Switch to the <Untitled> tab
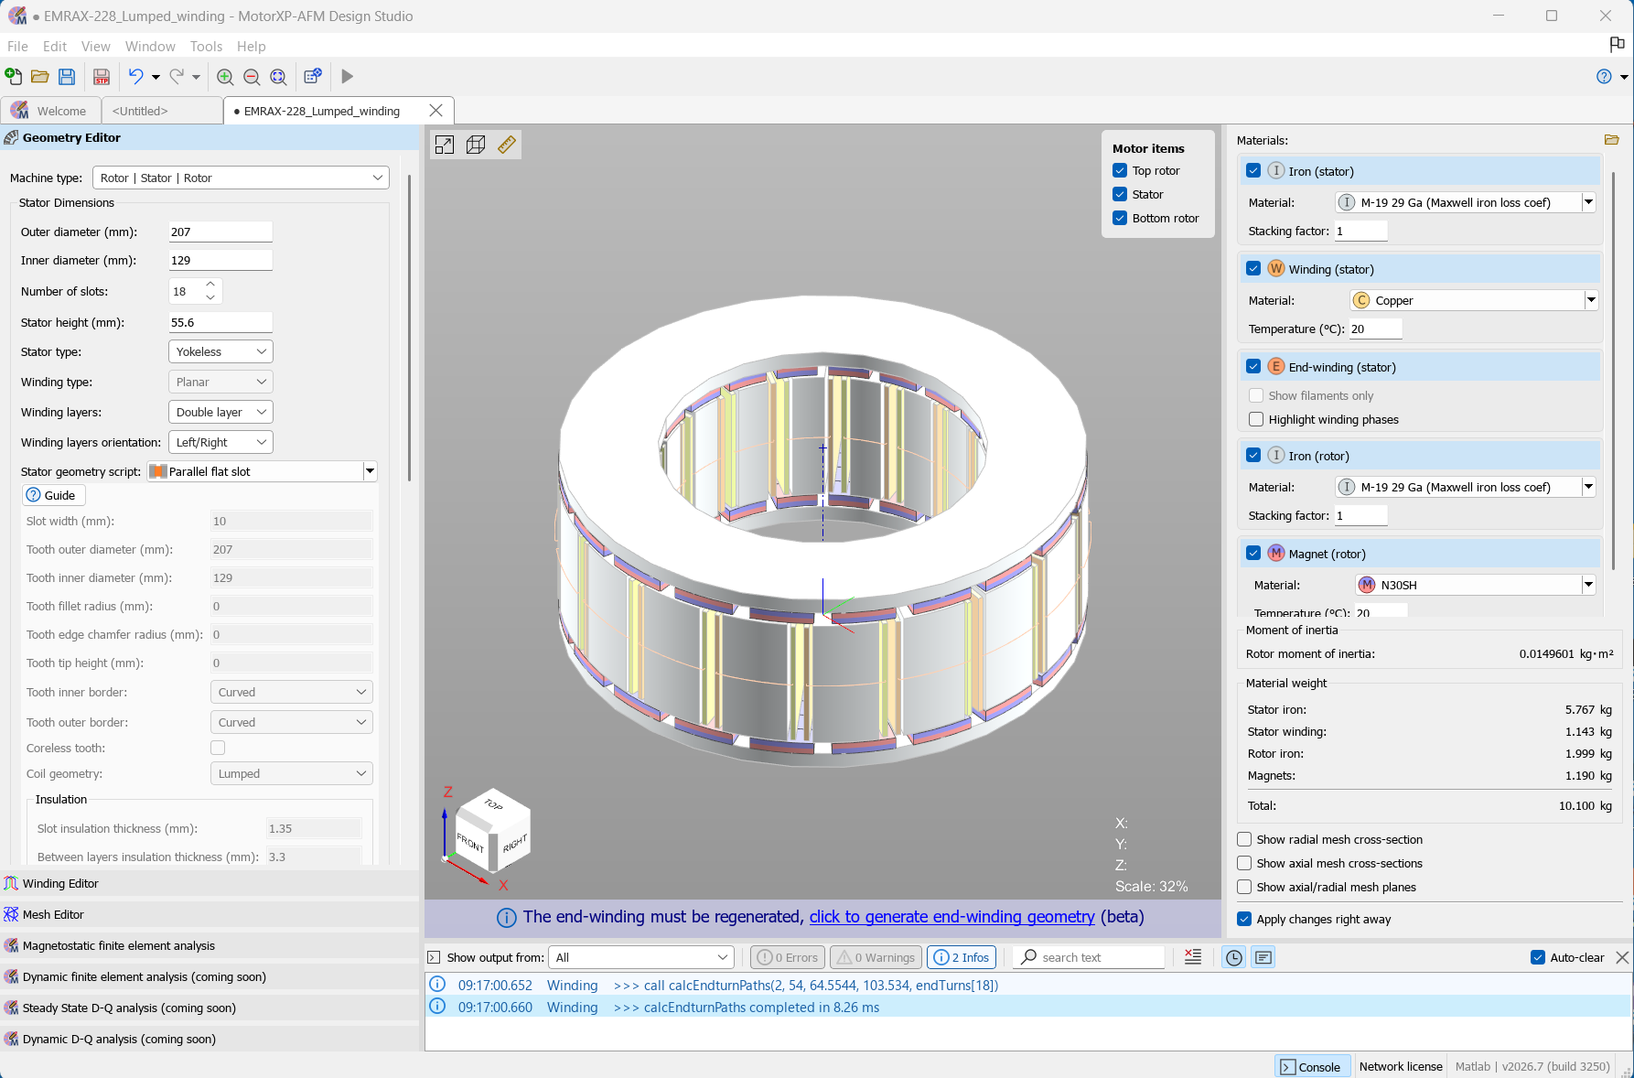 161,111
